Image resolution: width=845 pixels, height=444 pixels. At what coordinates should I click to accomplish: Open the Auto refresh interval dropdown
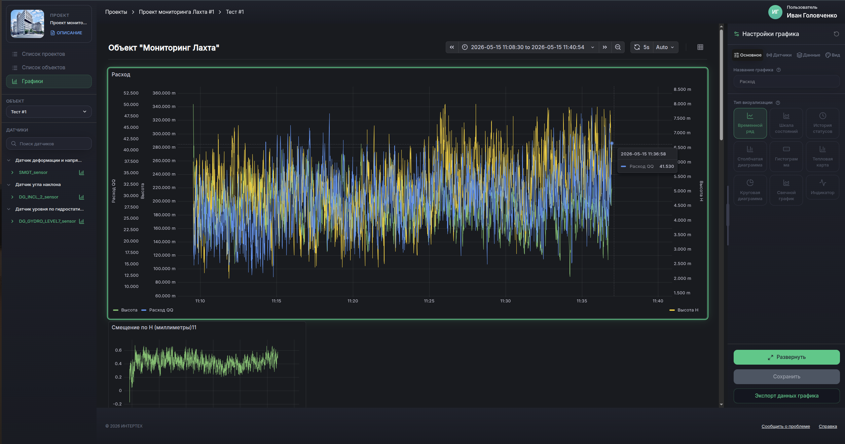coord(665,47)
